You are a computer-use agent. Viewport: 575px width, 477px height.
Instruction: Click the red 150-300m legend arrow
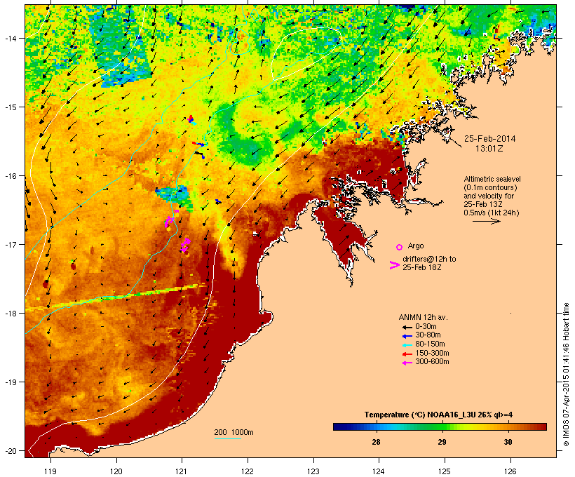[x=407, y=354]
